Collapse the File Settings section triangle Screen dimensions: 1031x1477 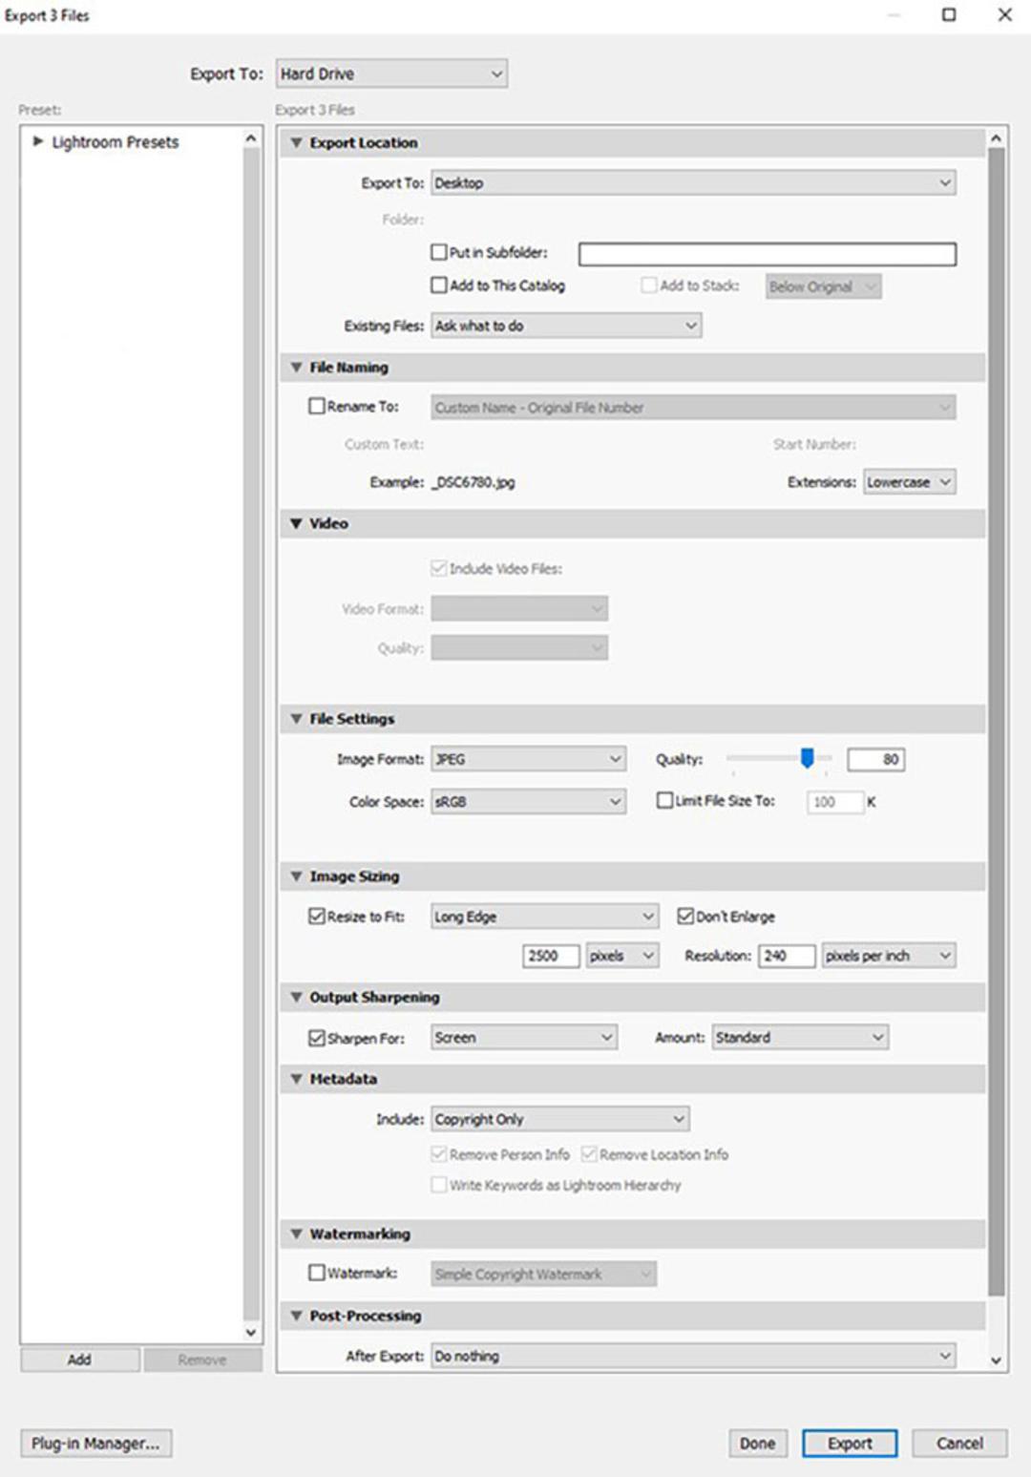(296, 719)
